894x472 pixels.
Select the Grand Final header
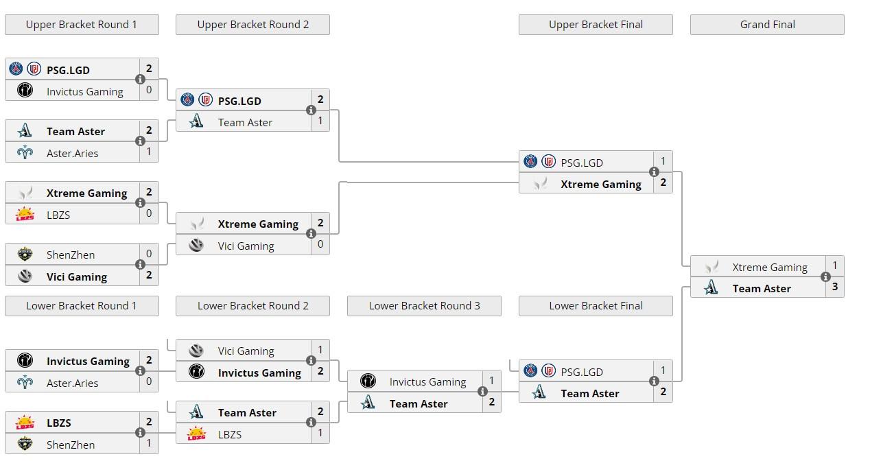(x=767, y=25)
